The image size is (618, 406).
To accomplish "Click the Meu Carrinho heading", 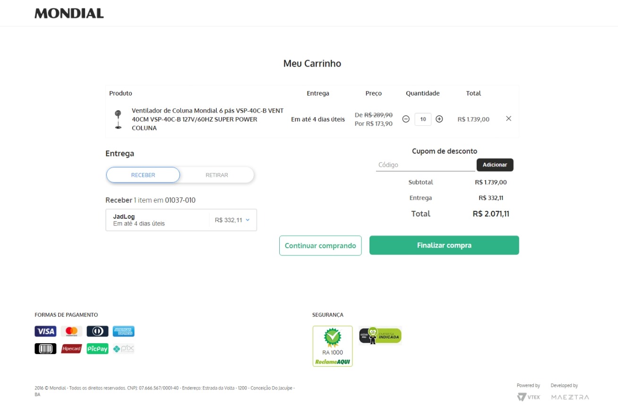I will (312, 63).
